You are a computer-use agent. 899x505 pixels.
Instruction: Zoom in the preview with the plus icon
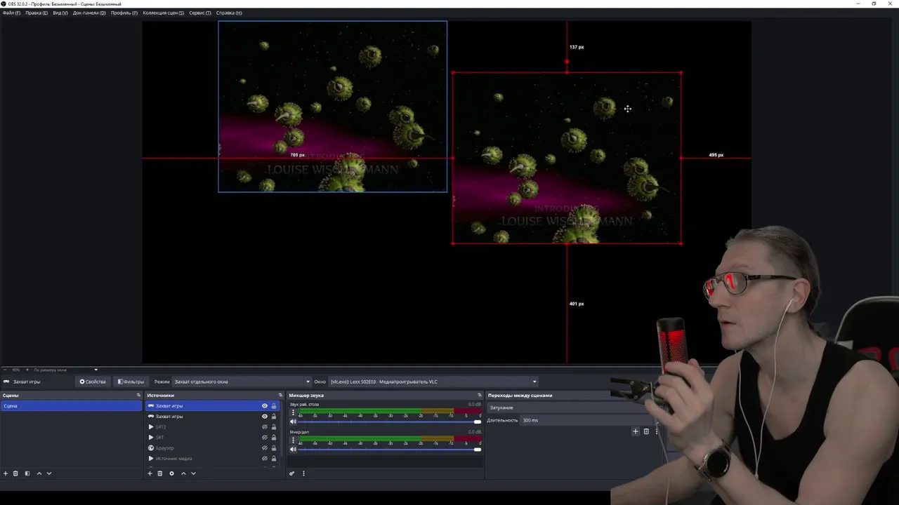(27, 370)
